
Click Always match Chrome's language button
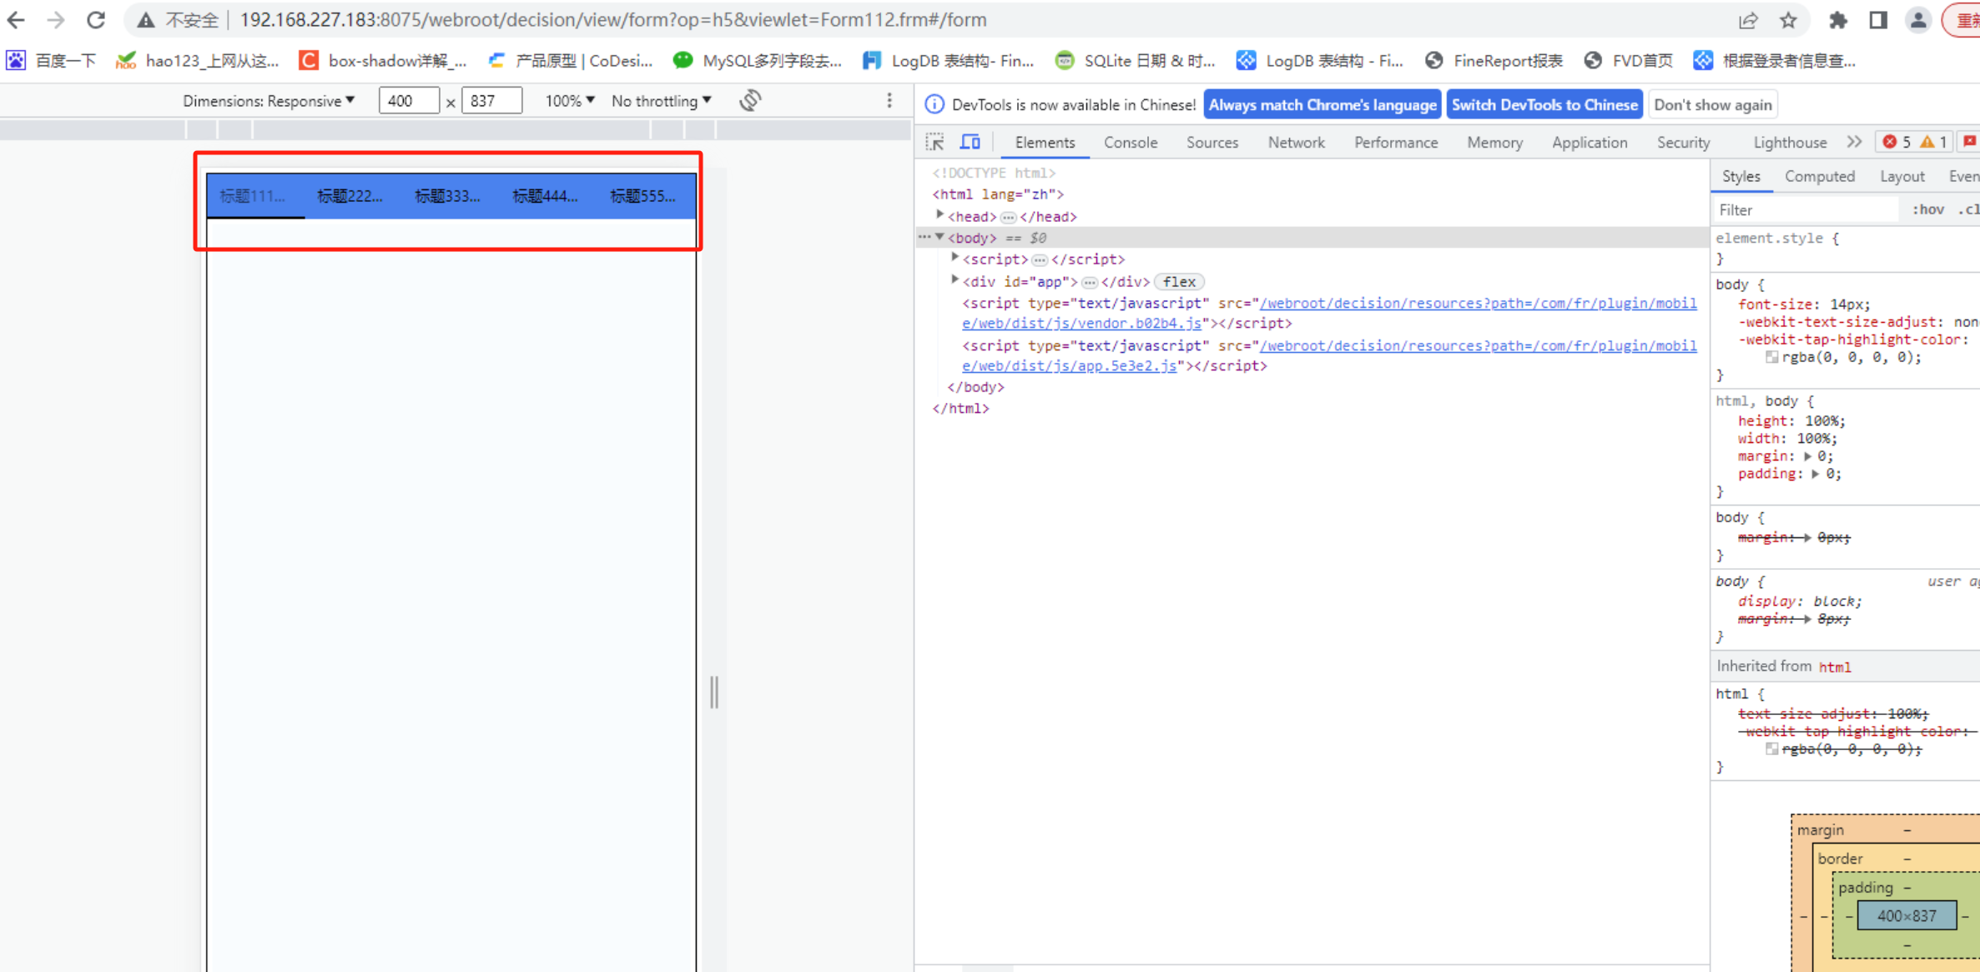pyautogui.click(x=1323, y=104)
